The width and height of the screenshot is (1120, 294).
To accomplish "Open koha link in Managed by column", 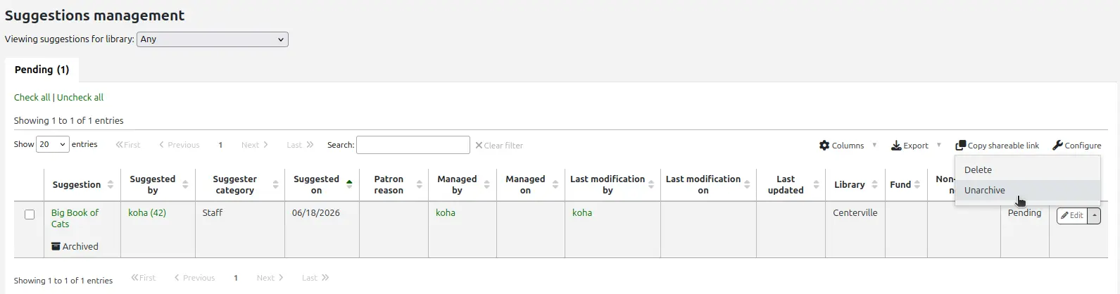I will [446, 212].
